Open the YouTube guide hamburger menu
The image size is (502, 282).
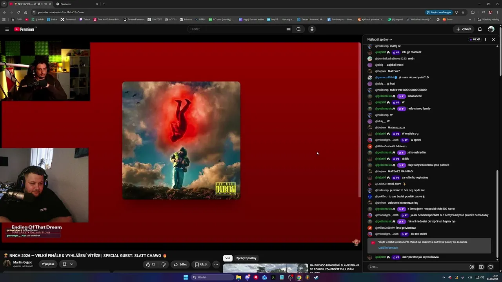click(7, 29)
